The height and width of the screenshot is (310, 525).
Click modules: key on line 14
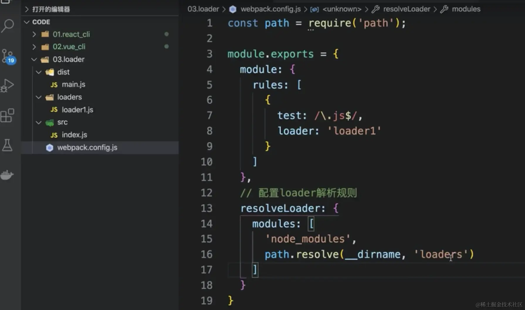[276, 224]
